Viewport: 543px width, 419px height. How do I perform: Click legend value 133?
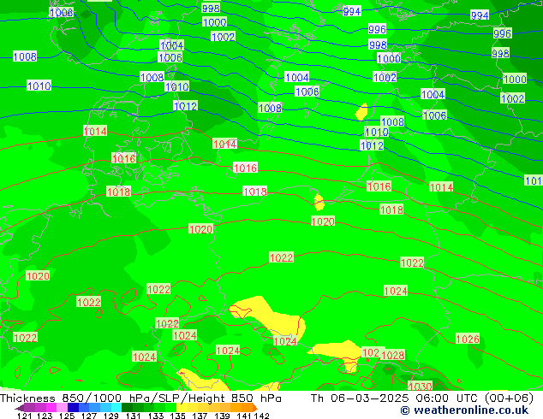click(x=156, y=416)
